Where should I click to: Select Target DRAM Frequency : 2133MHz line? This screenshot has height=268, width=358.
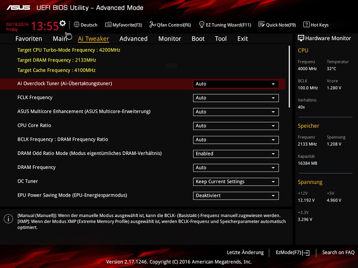tap(57, 60)
